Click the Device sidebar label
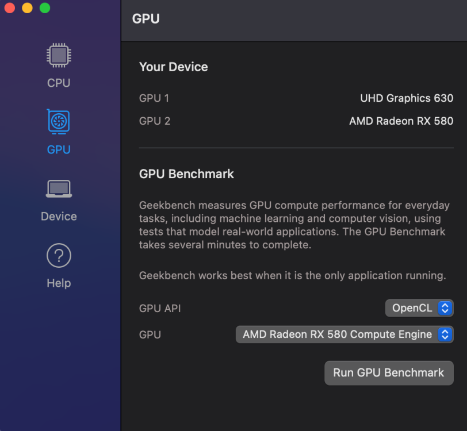This screenshot has width=467, height=431. (x=59, y=217)
